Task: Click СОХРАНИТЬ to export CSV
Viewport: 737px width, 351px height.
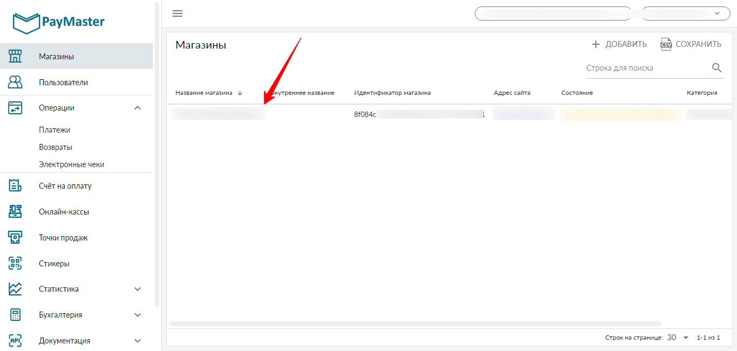Action: tap(691, 44)
